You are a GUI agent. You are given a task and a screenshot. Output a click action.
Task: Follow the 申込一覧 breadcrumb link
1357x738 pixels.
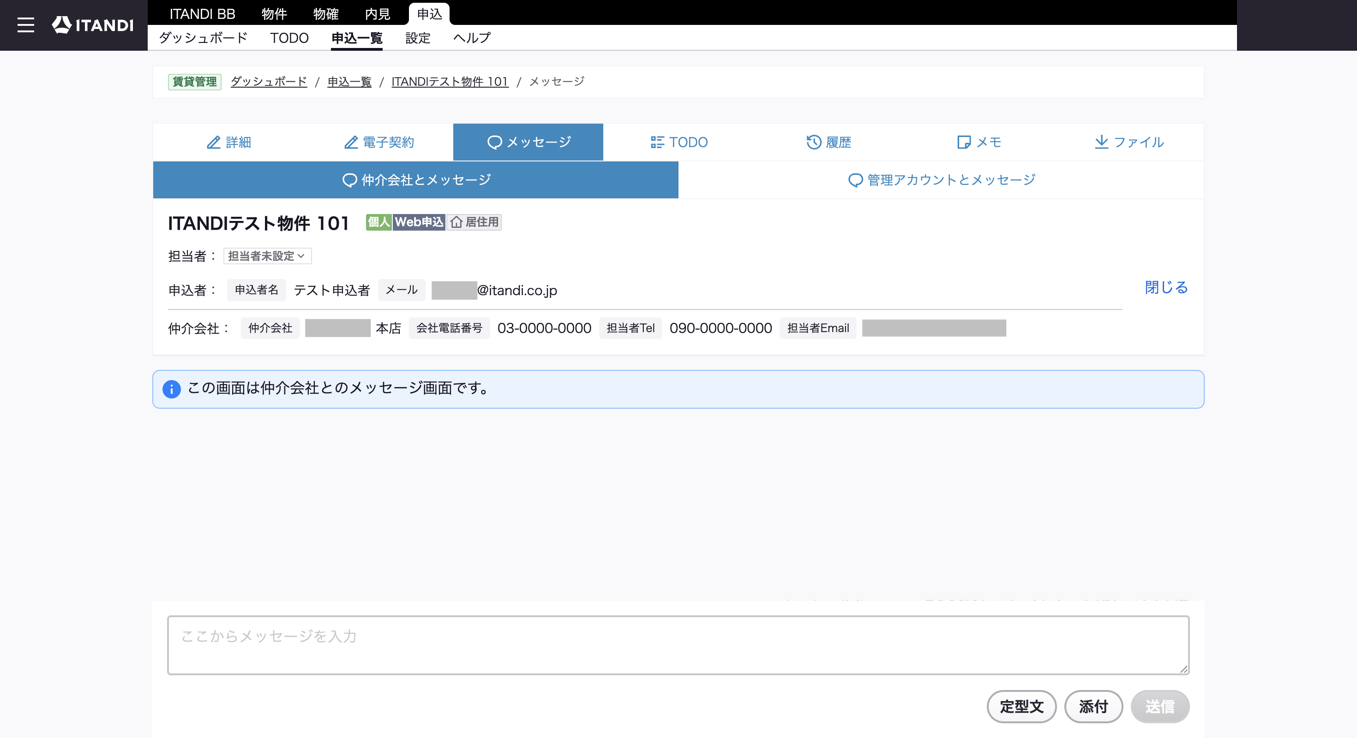pyautogui.click(x=349, y=82)
